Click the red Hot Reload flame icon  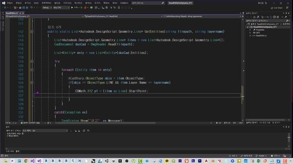[85, 8]
